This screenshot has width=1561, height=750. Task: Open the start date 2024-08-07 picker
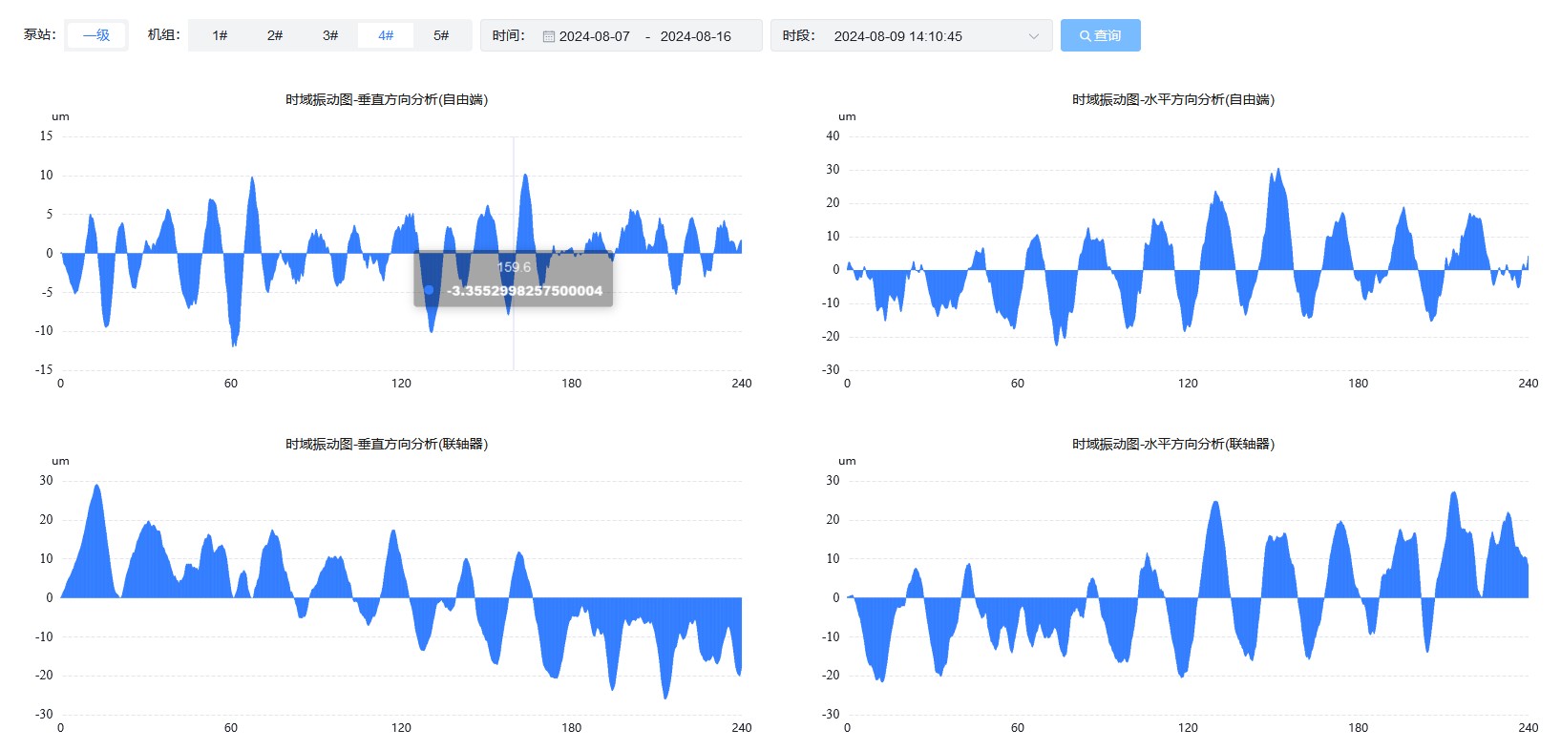(594, 36)
